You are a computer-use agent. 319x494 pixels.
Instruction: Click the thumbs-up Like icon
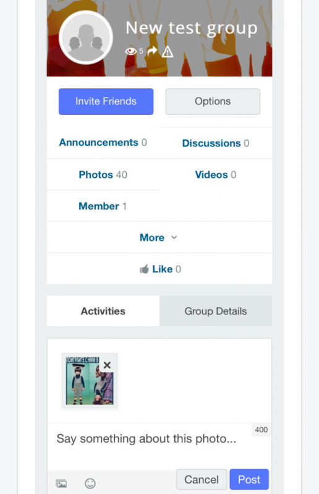point(144,269)
